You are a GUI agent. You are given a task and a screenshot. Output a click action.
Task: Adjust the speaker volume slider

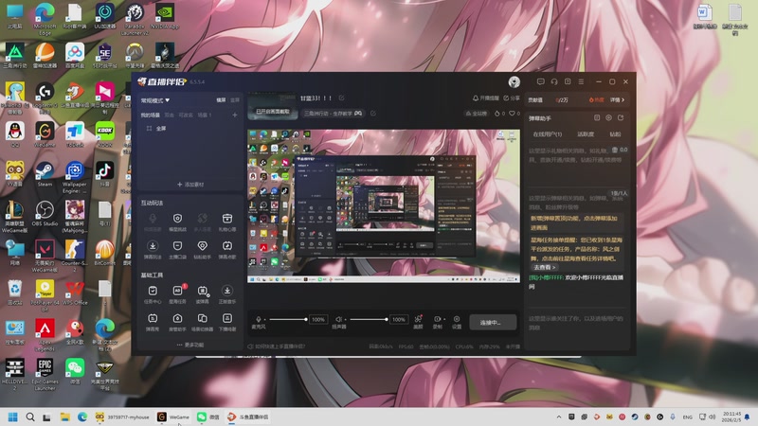369,319
